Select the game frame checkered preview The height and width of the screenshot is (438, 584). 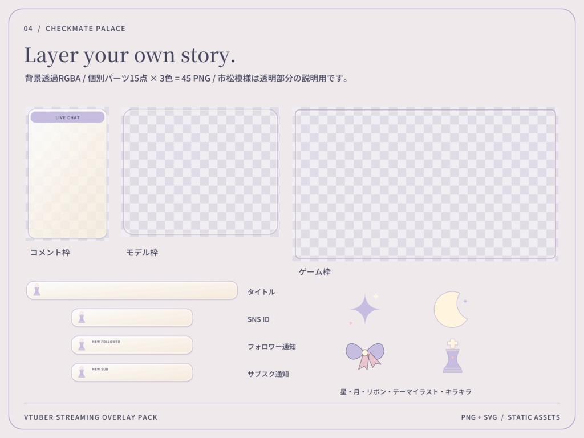coord(425,184)
